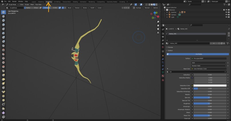Hide the Camera object in viewport
The image size is (231, 121).
[226, 15]
